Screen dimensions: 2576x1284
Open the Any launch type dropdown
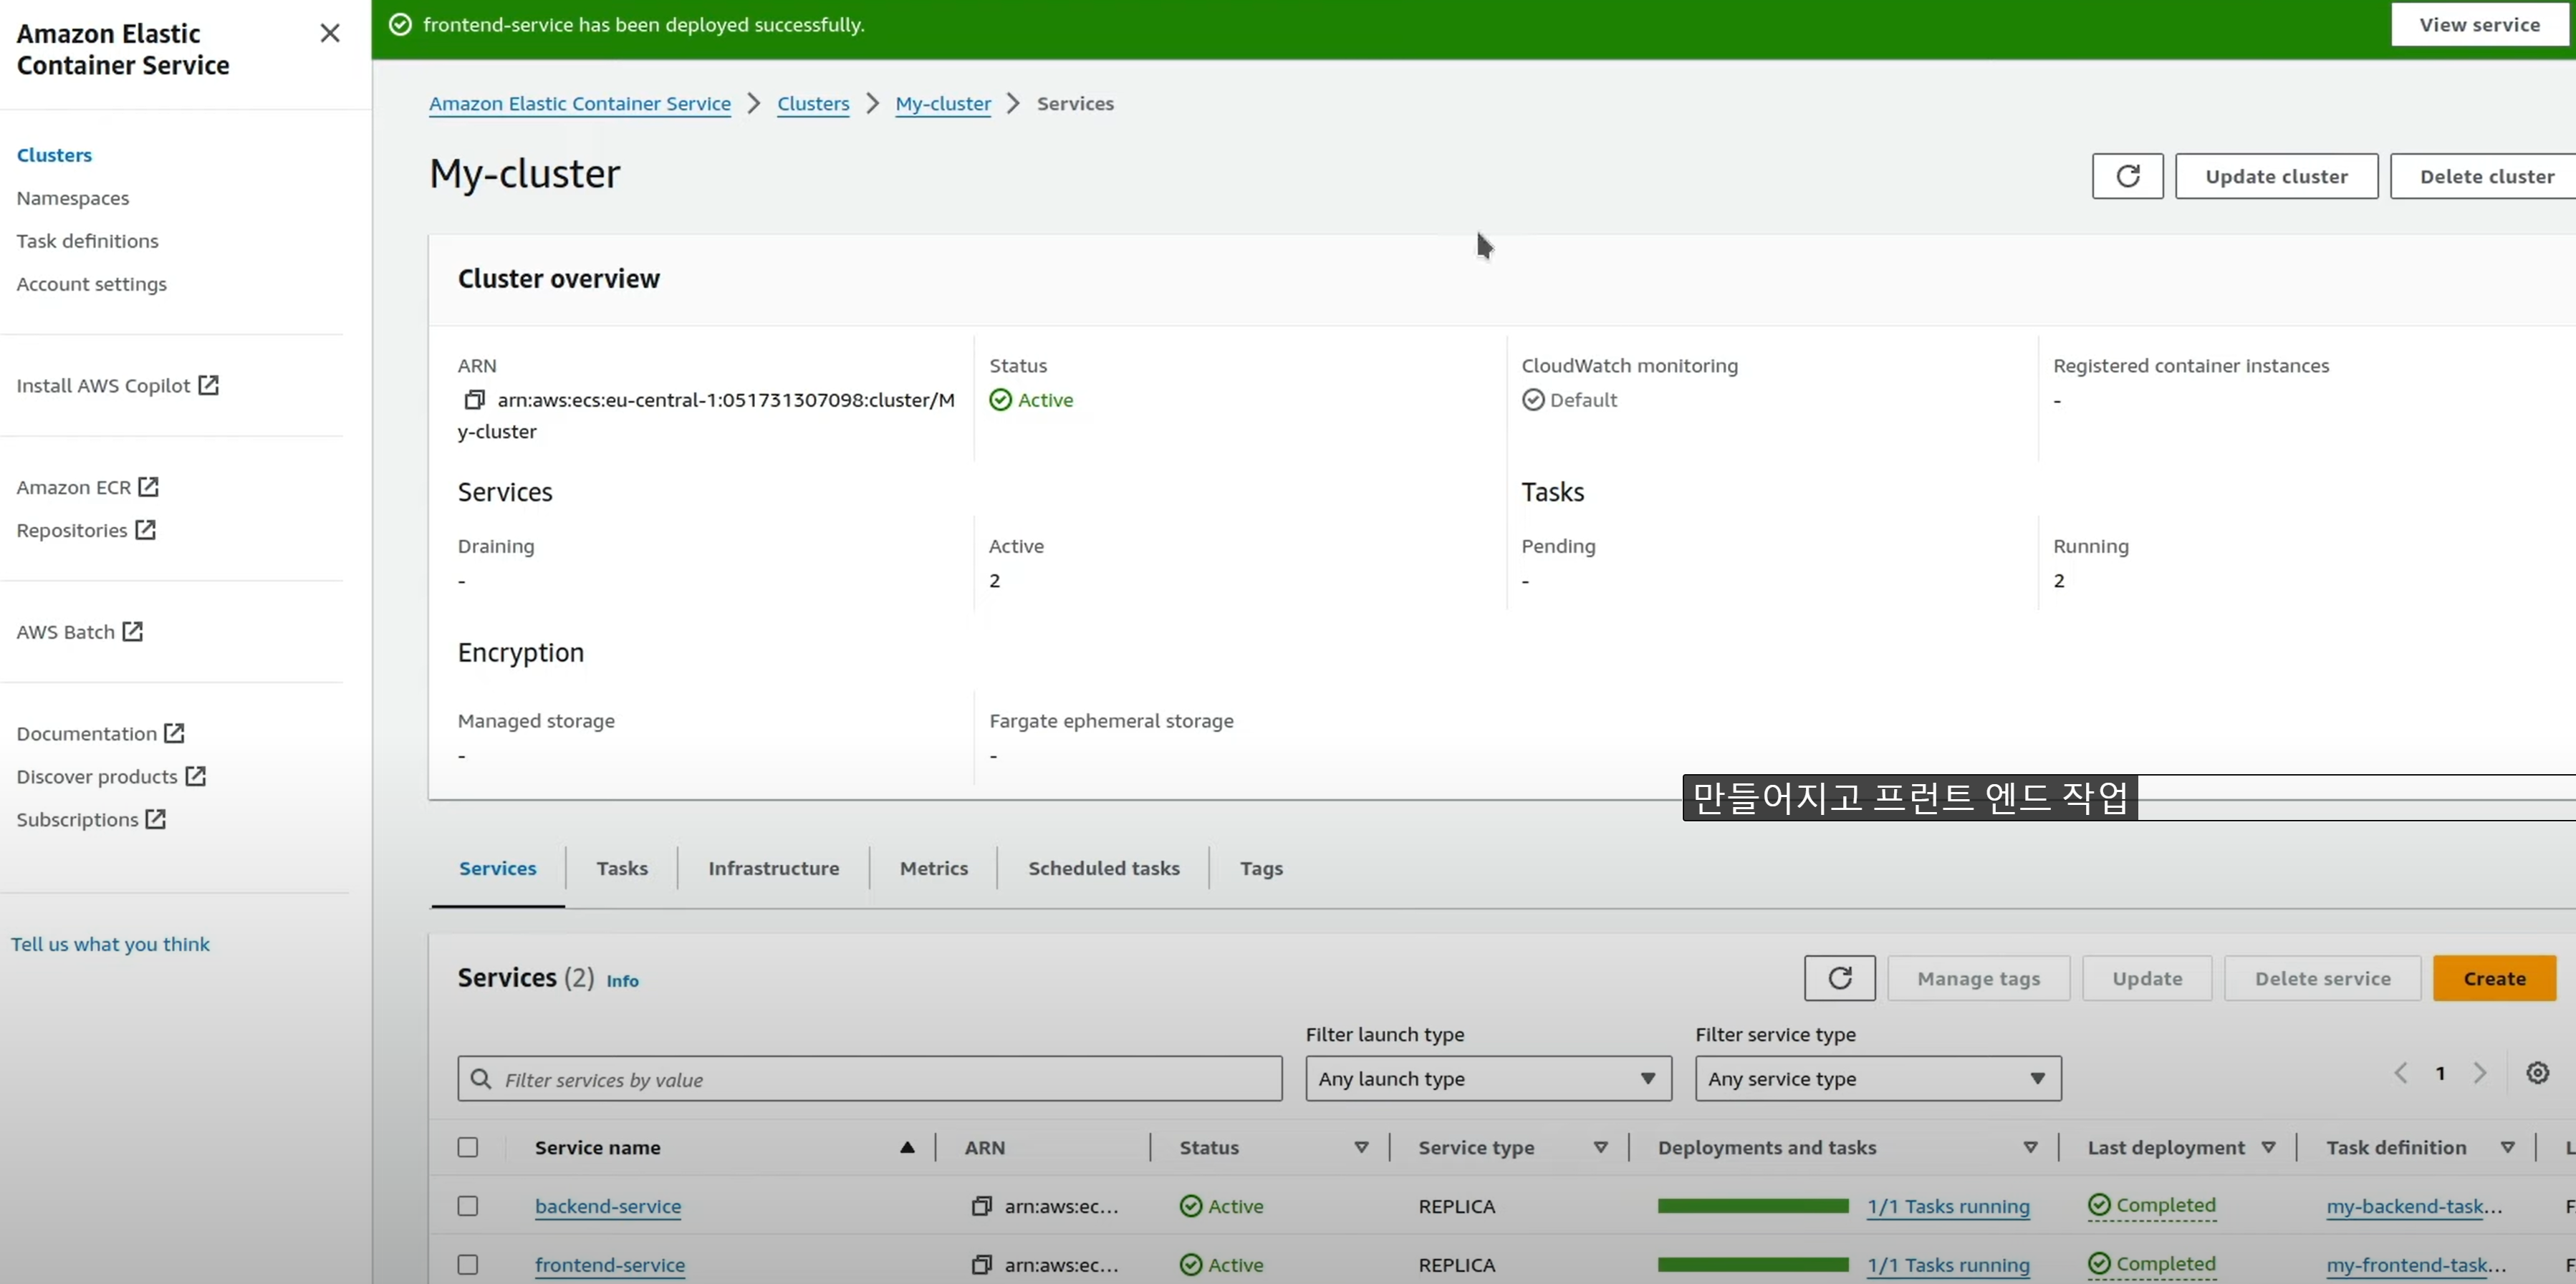pos(1487,1079)
